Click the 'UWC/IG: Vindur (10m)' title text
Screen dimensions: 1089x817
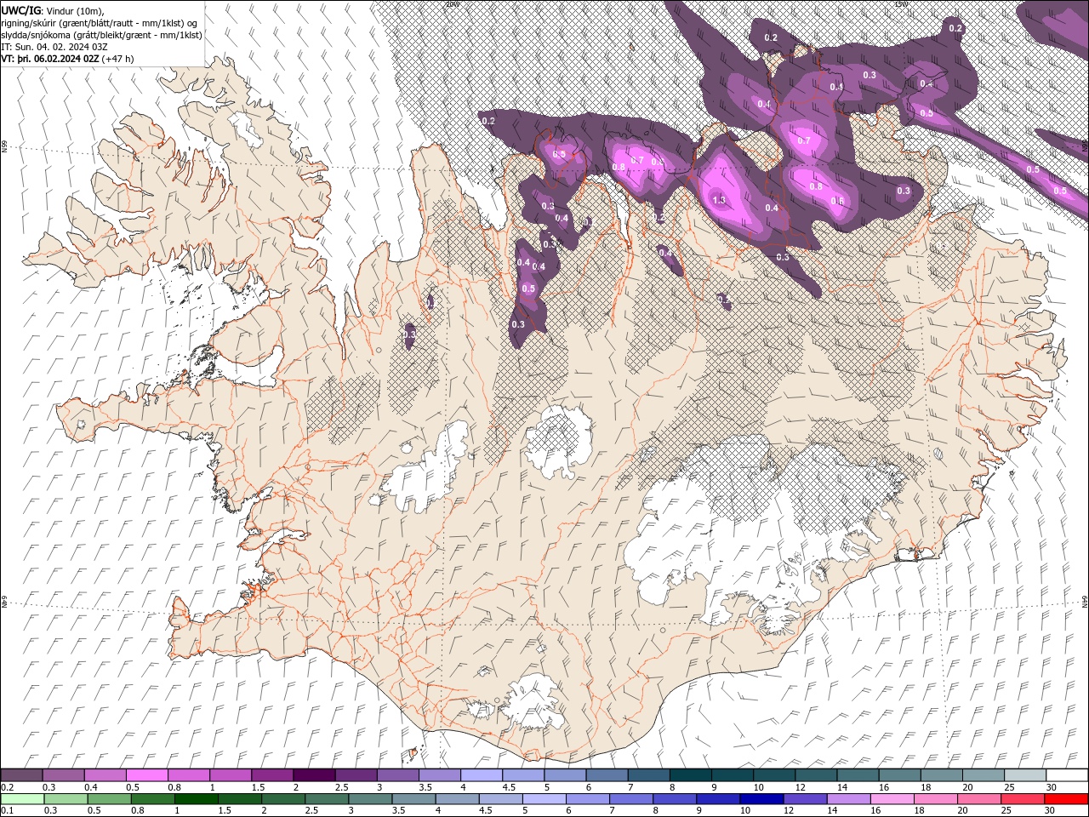tap(54, 10)
